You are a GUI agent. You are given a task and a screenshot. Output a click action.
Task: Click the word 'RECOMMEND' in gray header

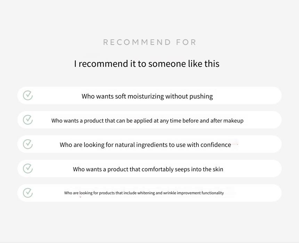tap(137, 42)
